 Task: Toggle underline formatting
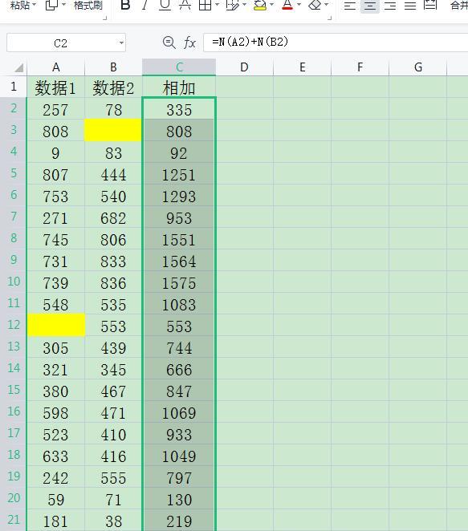coord(165,5)
